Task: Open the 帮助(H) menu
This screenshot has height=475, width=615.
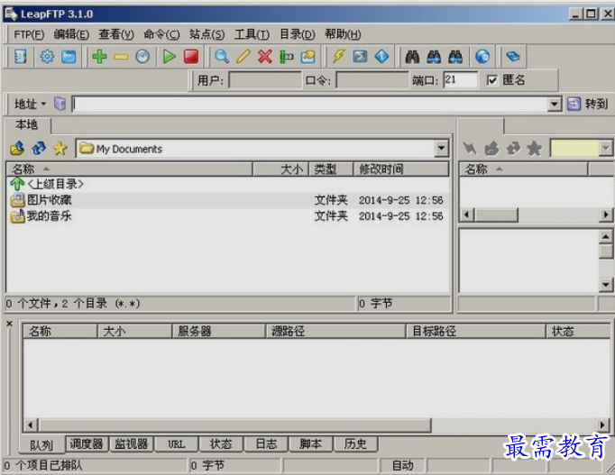Action: click(343, 34)
